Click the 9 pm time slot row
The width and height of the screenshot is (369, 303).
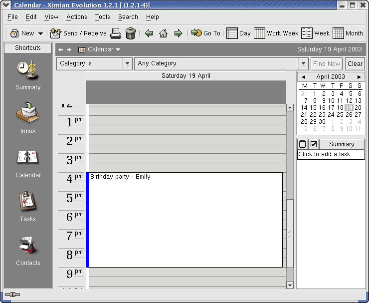point(187,272)
